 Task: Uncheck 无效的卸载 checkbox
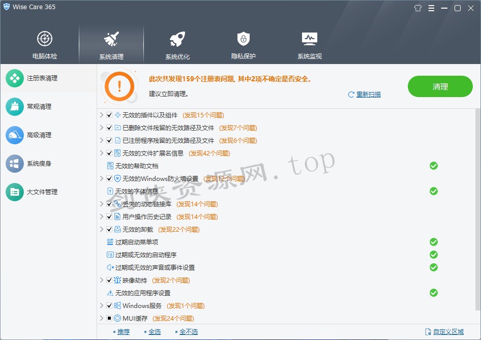point(109,230)
